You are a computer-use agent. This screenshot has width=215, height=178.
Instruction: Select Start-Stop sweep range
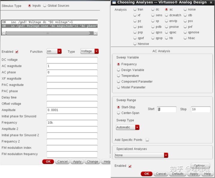119,107
